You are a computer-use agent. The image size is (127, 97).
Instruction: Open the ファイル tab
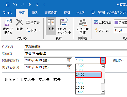(8, 13)
